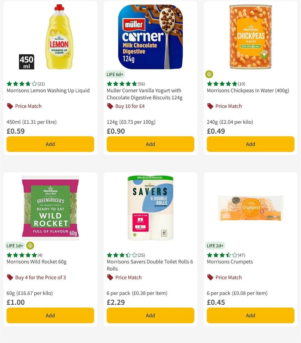Viewport: 301px width, 343px height.
Task: Click the Price Match tag icon under Lemon Washing Up Liquid
Action: point(10,106)
